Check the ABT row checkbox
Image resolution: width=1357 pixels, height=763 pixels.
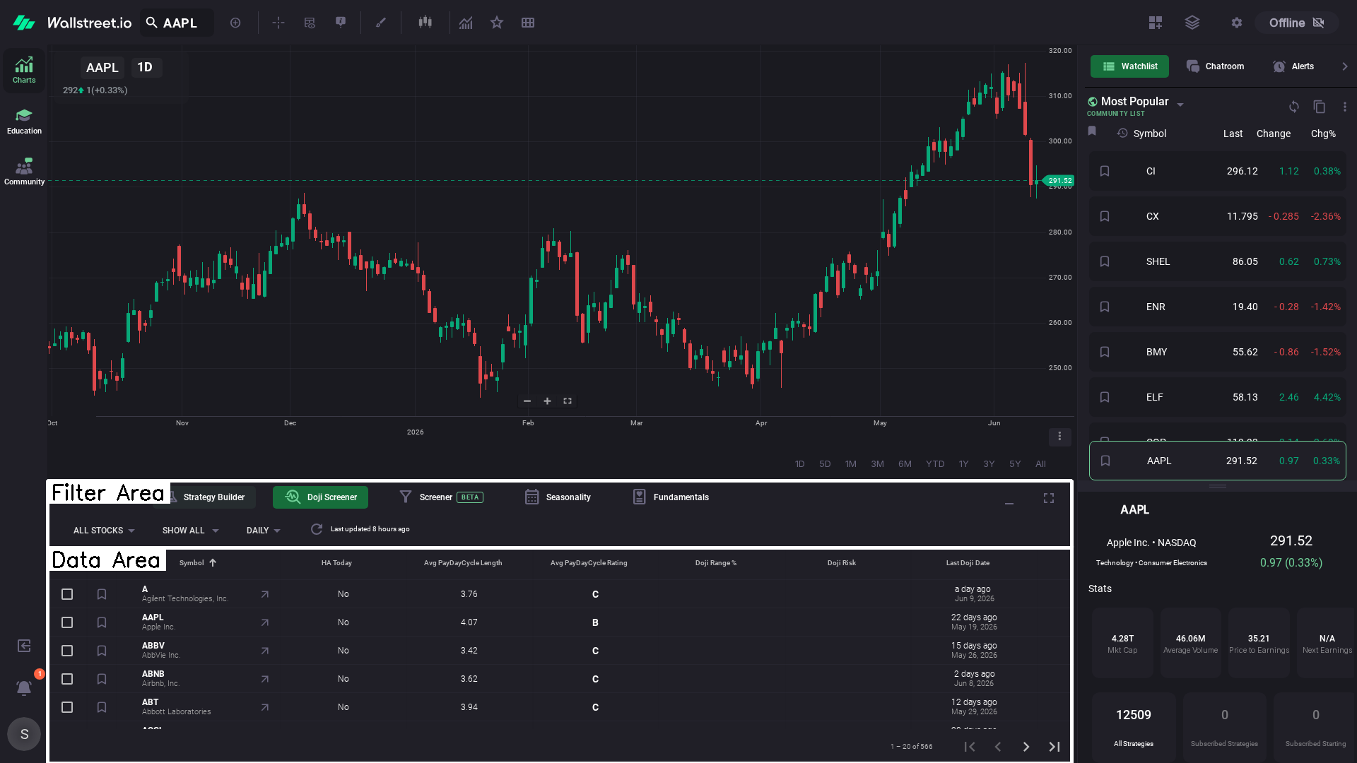point(67,707)
